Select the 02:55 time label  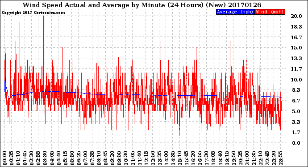[x=38, y=158]
